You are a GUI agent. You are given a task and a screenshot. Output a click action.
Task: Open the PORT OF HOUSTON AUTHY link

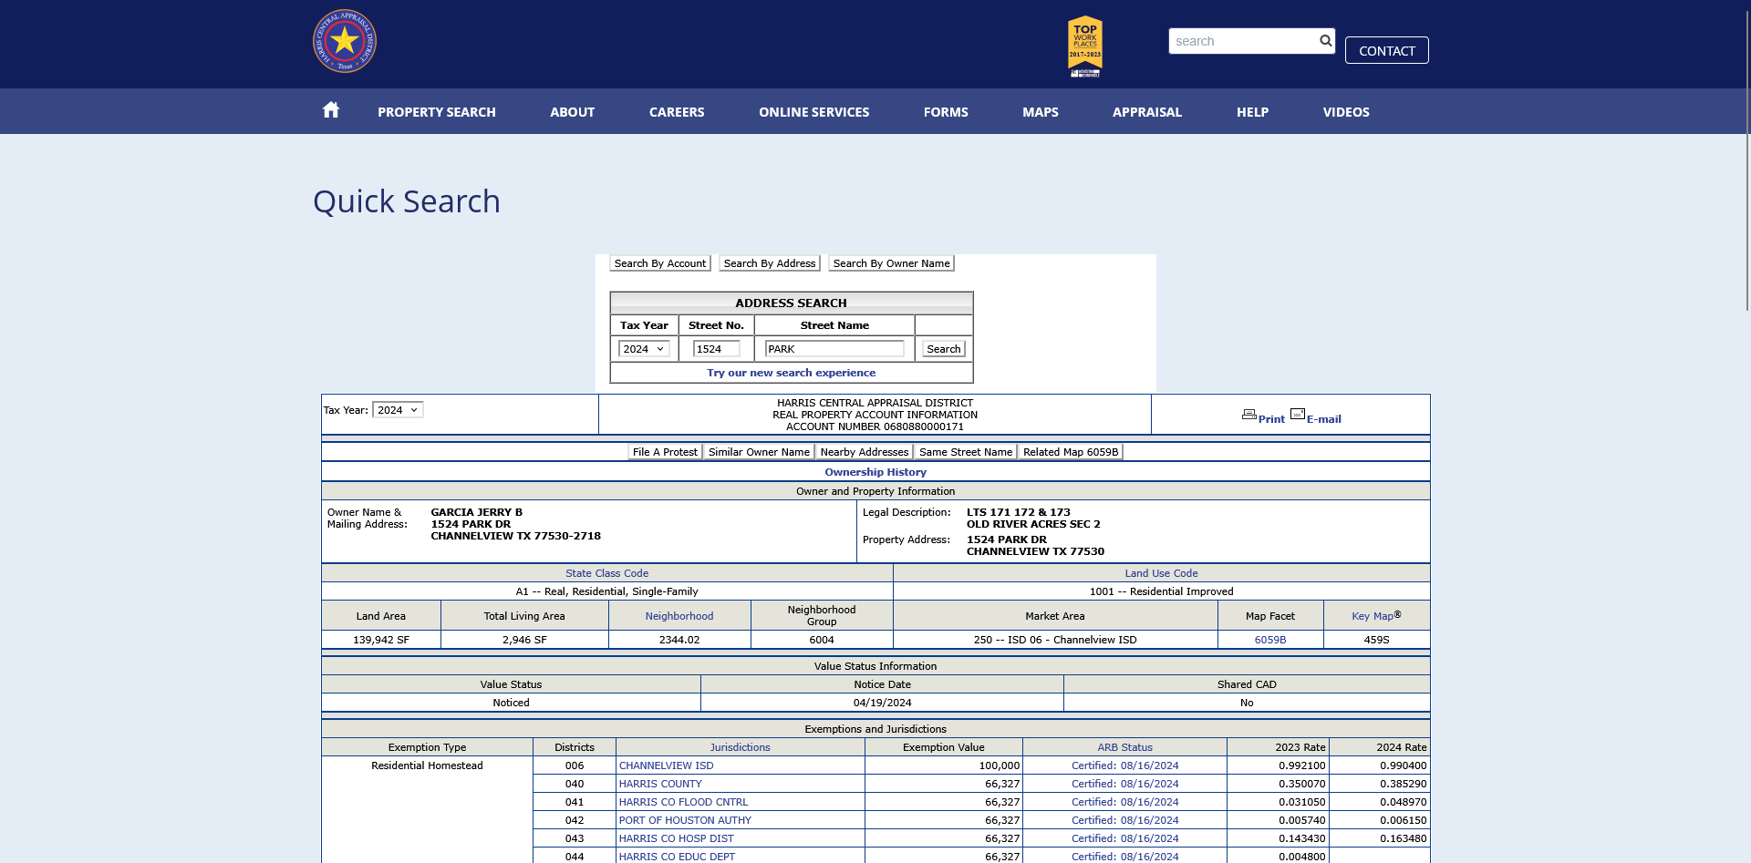pos(685,820)
